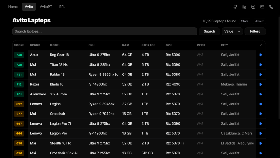Screen dimensions: 280x158
Task: Open the Legion Pro i9-14900hx listing arrow
Action: 261,134
